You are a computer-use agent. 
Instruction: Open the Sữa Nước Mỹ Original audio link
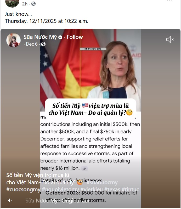coord(57,201)
